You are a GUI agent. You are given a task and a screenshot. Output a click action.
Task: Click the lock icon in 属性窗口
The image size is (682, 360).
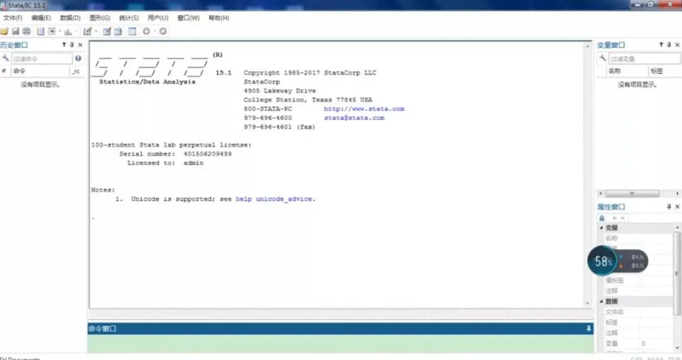(602, 218)
